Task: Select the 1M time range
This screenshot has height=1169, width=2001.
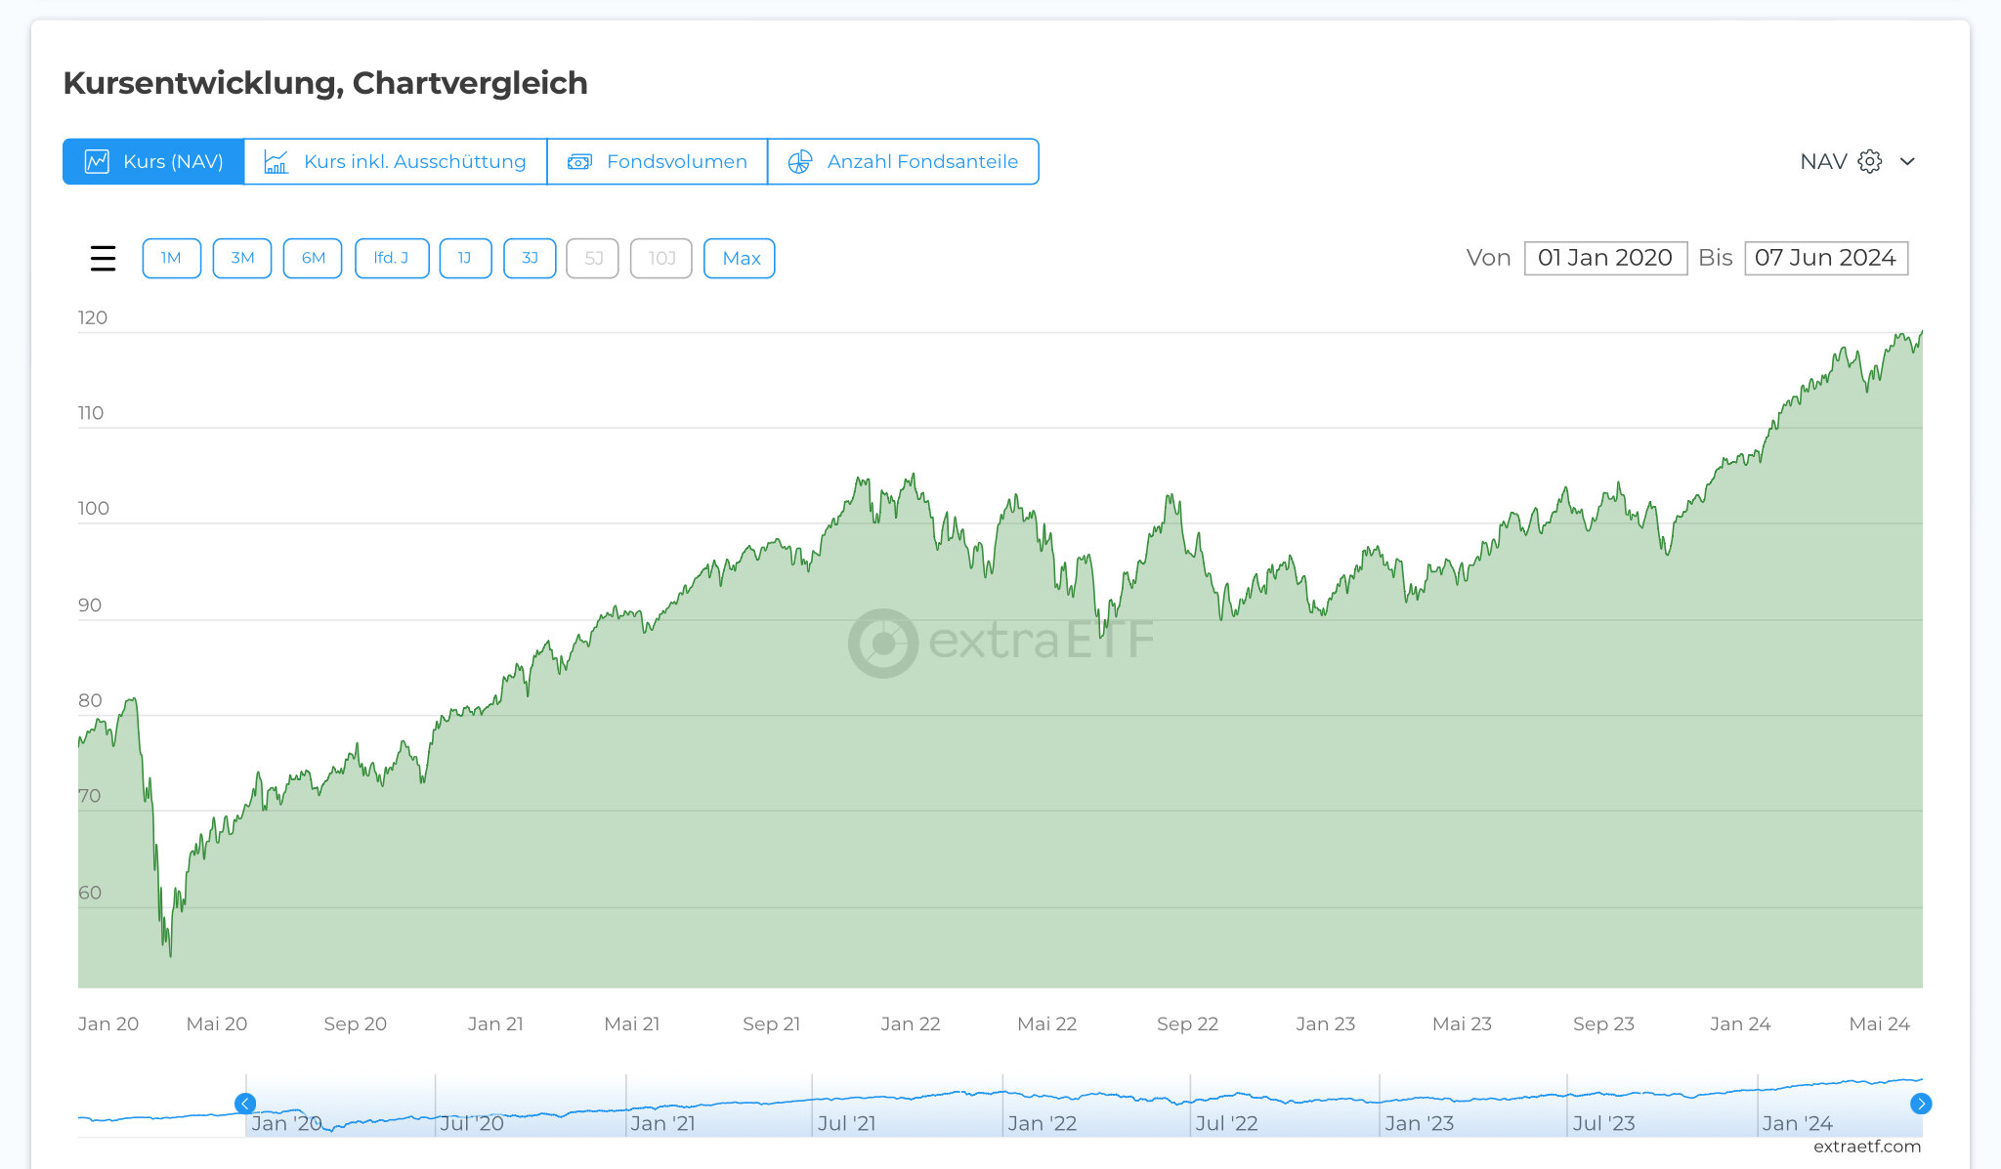Action: coord(171,259)
